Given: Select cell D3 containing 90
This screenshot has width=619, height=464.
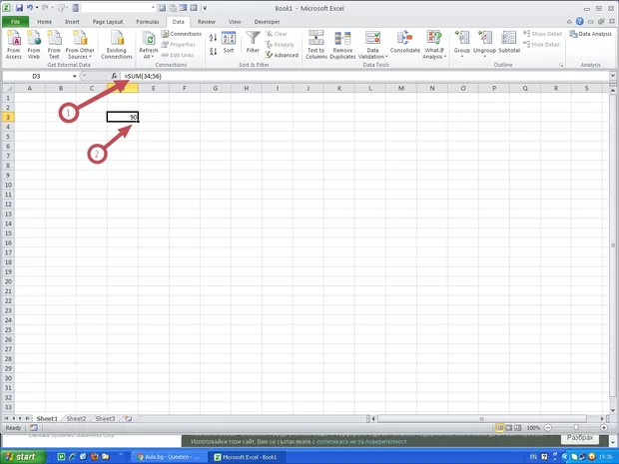Looking at the screenshot, I should [123, 117].
